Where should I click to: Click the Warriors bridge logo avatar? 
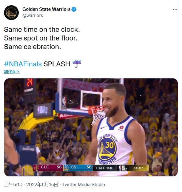click(x=11, y=13)
